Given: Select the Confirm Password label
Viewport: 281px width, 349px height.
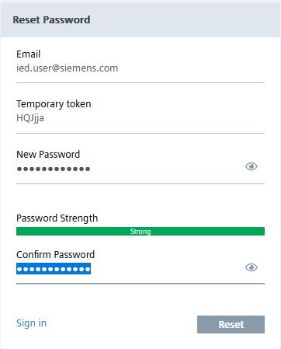Looking at the screenshot, I should click(55, 255).
